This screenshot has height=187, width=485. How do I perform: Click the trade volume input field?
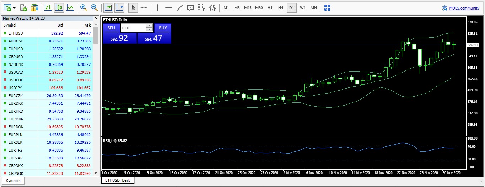coord(133,28)
